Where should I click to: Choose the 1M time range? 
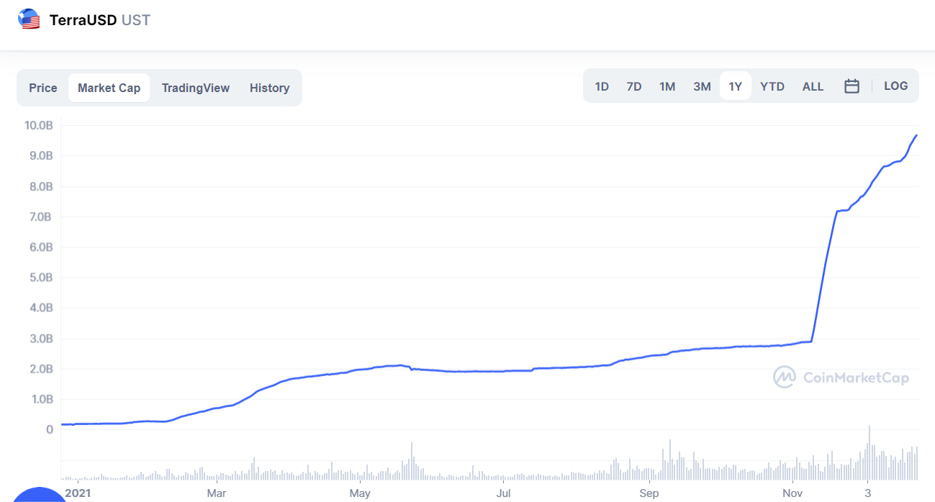[x=667, y=86]
